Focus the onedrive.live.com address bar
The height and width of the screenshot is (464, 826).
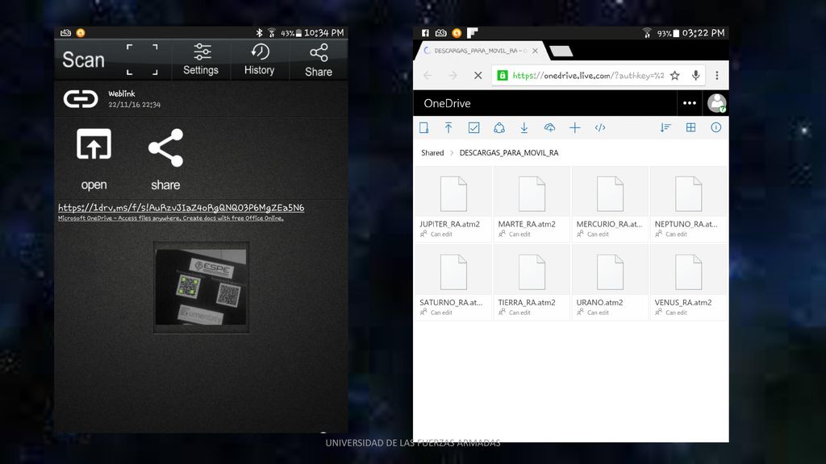click(x=588, y=76)
